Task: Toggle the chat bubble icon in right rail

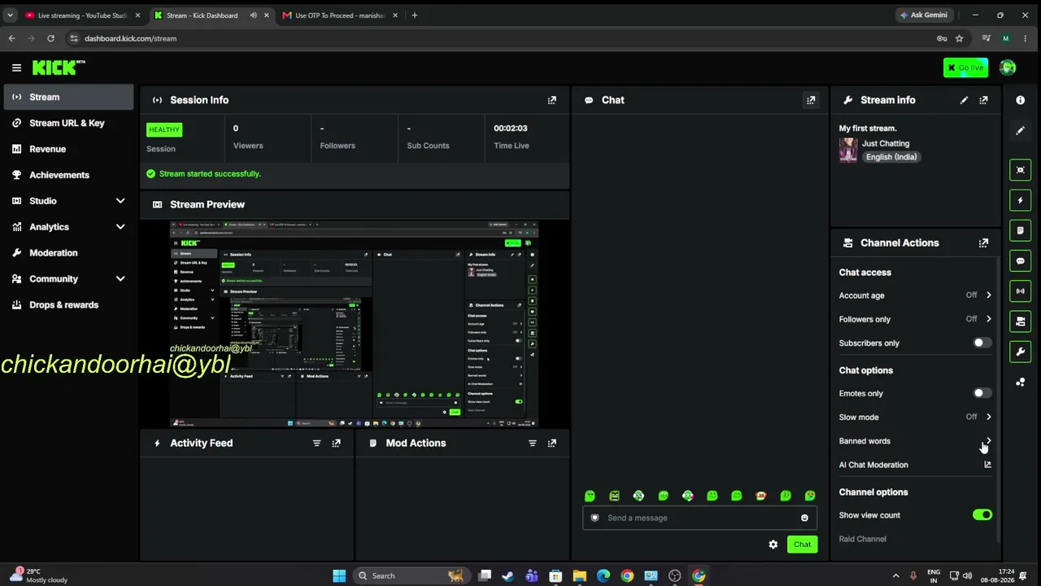Action: click(x=1020, y=261)
